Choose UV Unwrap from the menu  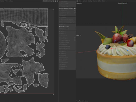67,11
